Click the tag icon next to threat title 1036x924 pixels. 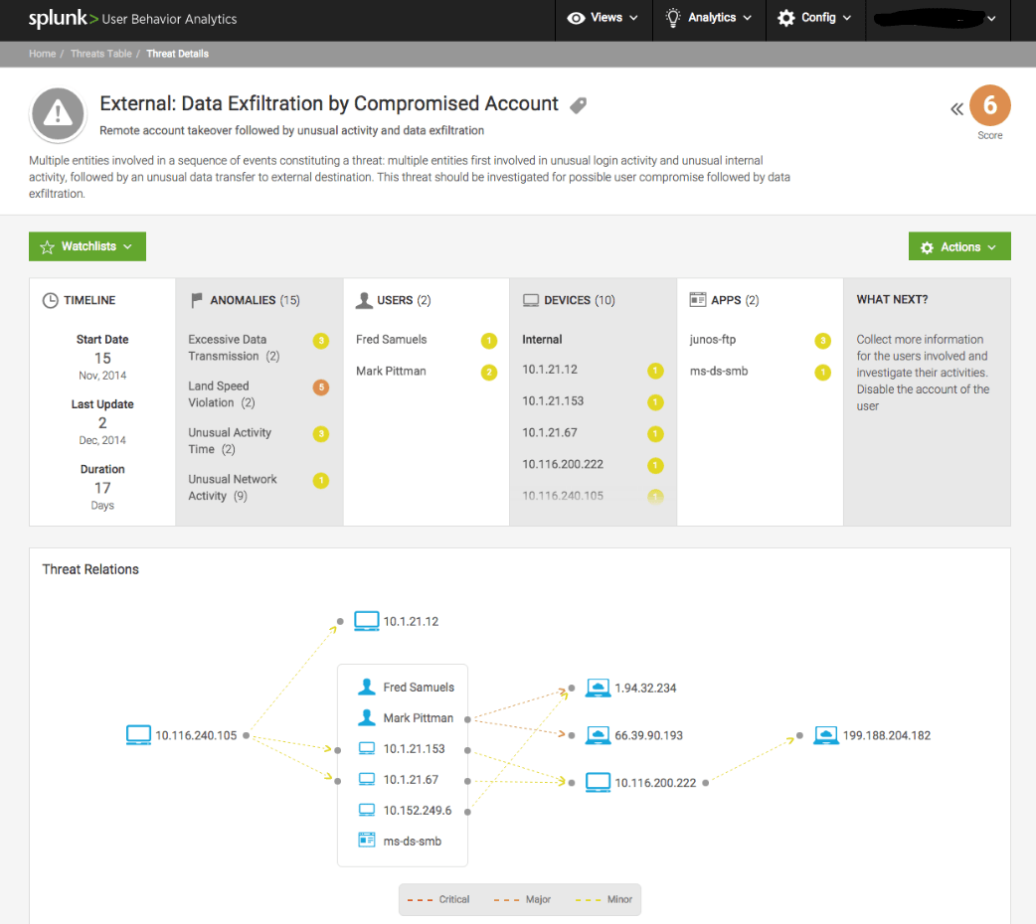578,105
